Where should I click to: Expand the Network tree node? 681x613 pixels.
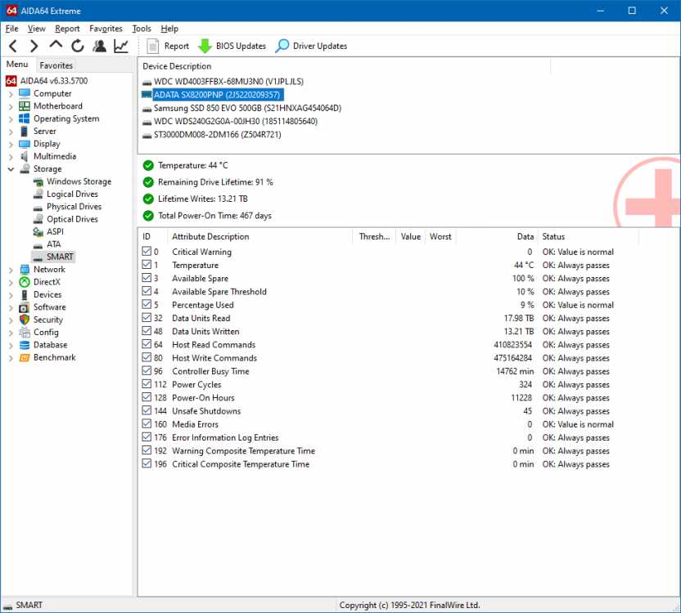(x=11, y=270)
